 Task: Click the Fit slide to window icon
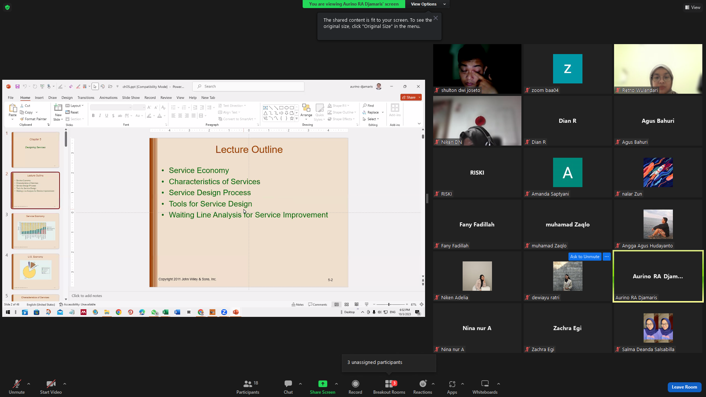click(421, 304)
